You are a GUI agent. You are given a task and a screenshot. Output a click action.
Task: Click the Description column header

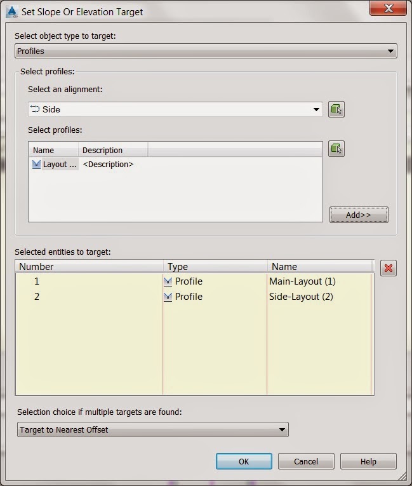(113, 151)
